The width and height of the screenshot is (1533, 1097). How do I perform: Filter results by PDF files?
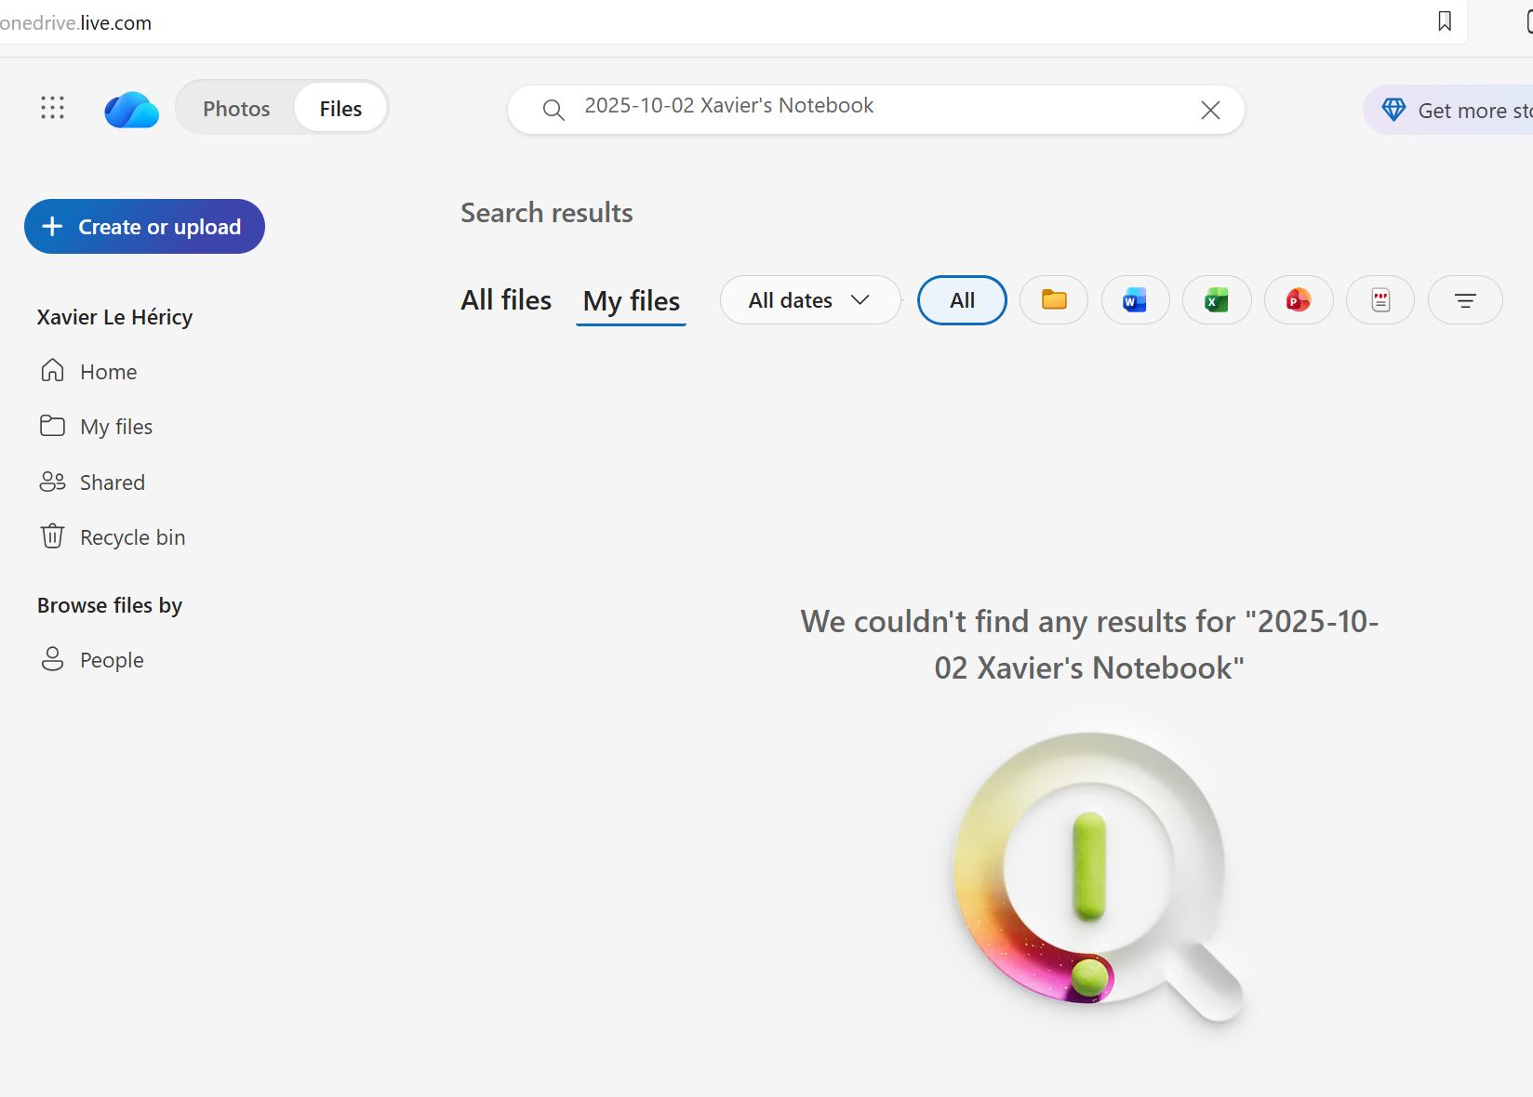1380,300
